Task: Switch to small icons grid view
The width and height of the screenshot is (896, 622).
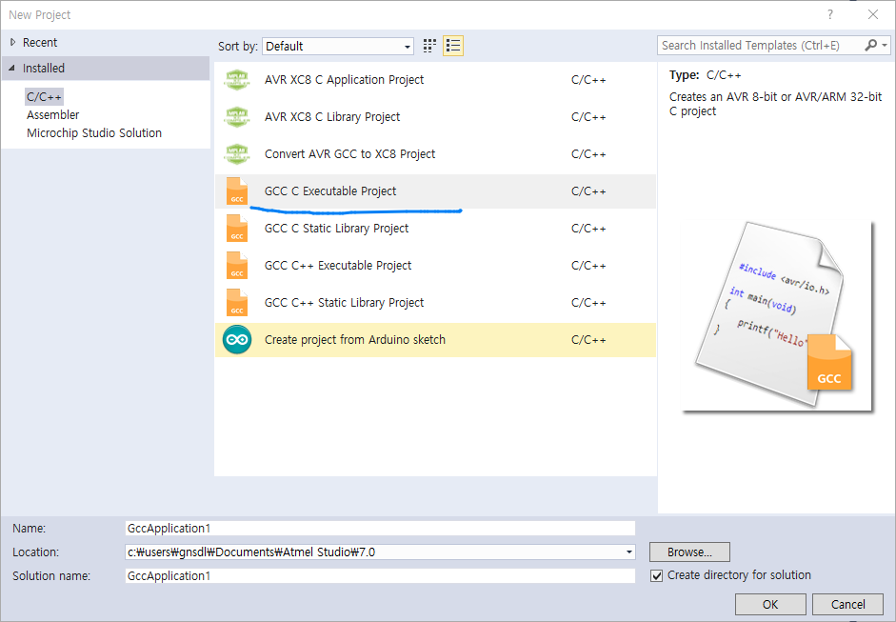Action: pyautogui.click(x=429, y=46)
